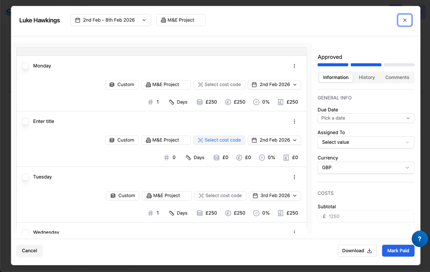The height and width of the screenshot is (272, 430).
Task: Click the Custom button in Enter title row
Action: (x=122, y=140)
